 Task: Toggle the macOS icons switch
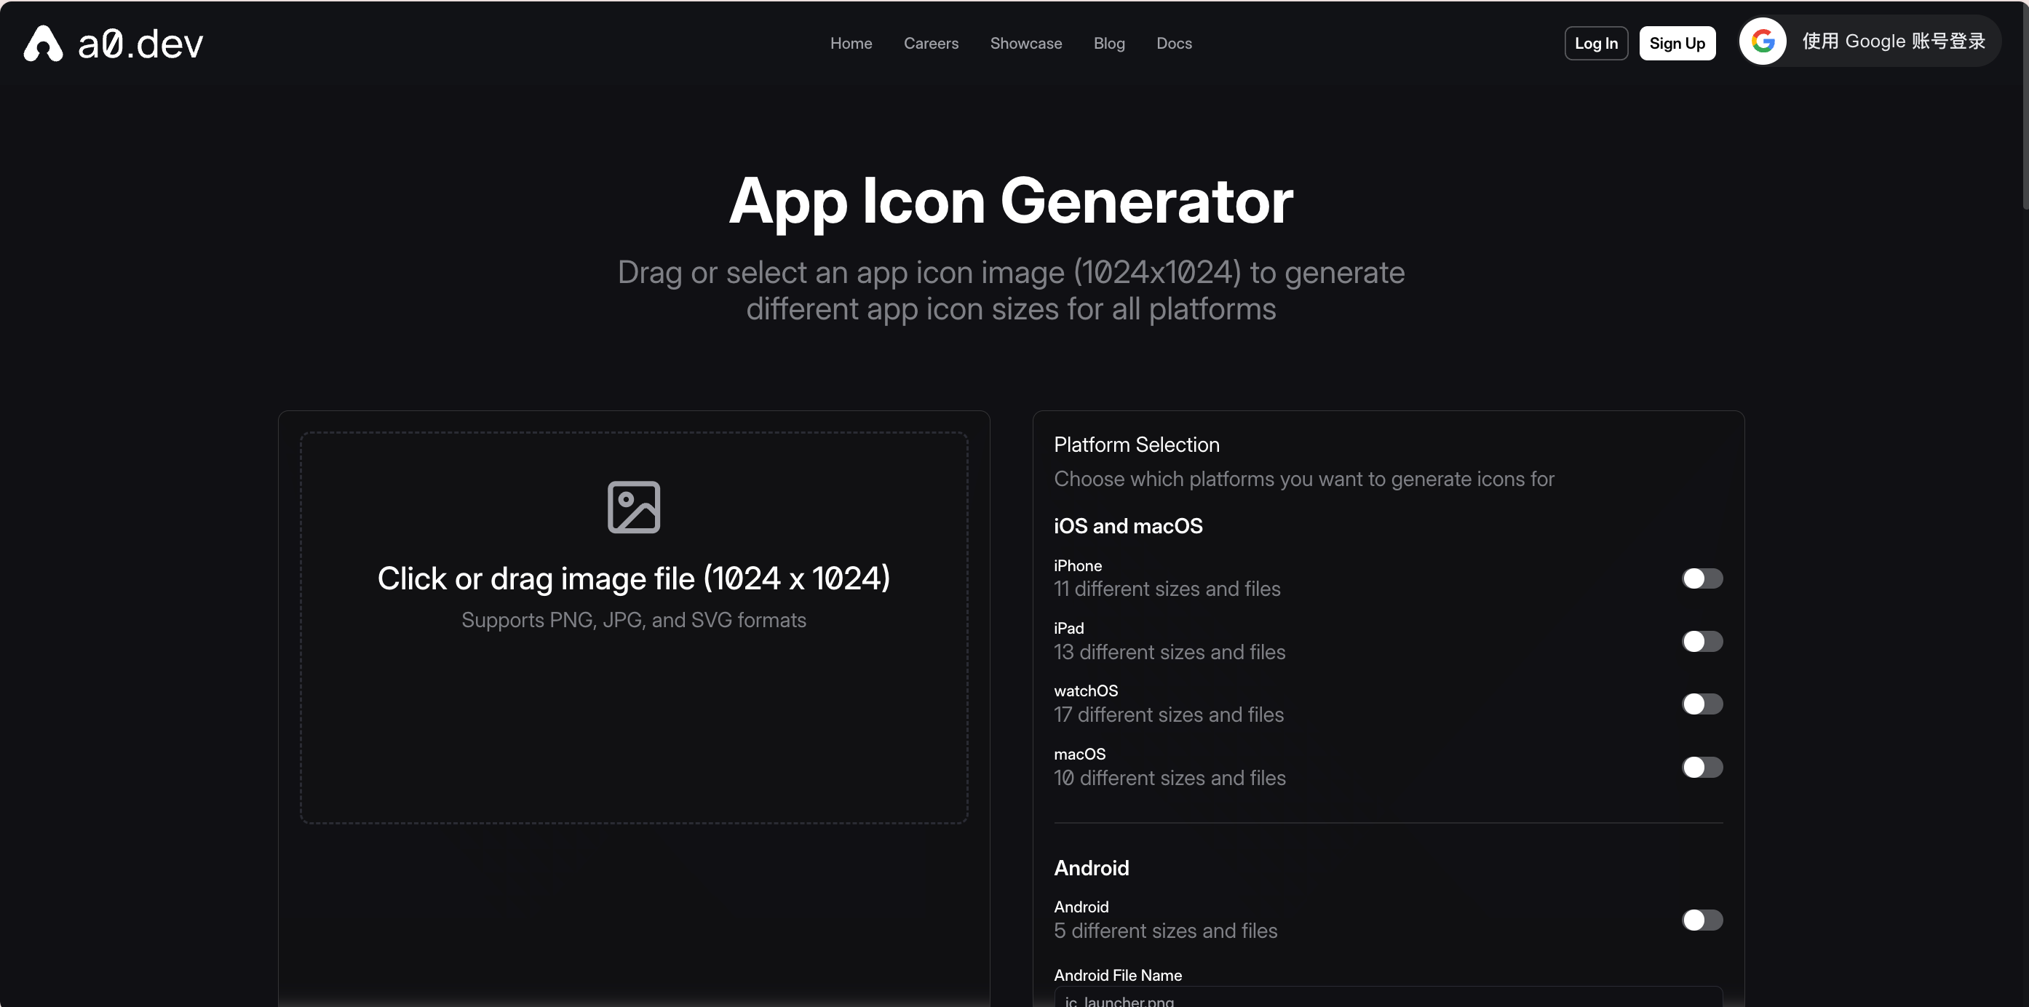1702,767
